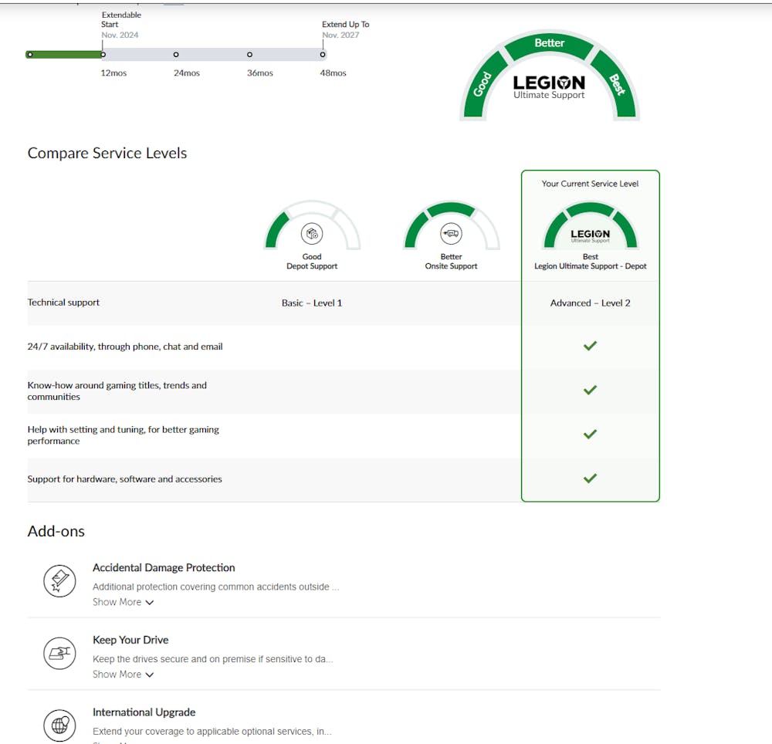Select the 12mos warranty timeline marker
The image size is (772, 744).
pyautogui.click(x=103, y=55)
